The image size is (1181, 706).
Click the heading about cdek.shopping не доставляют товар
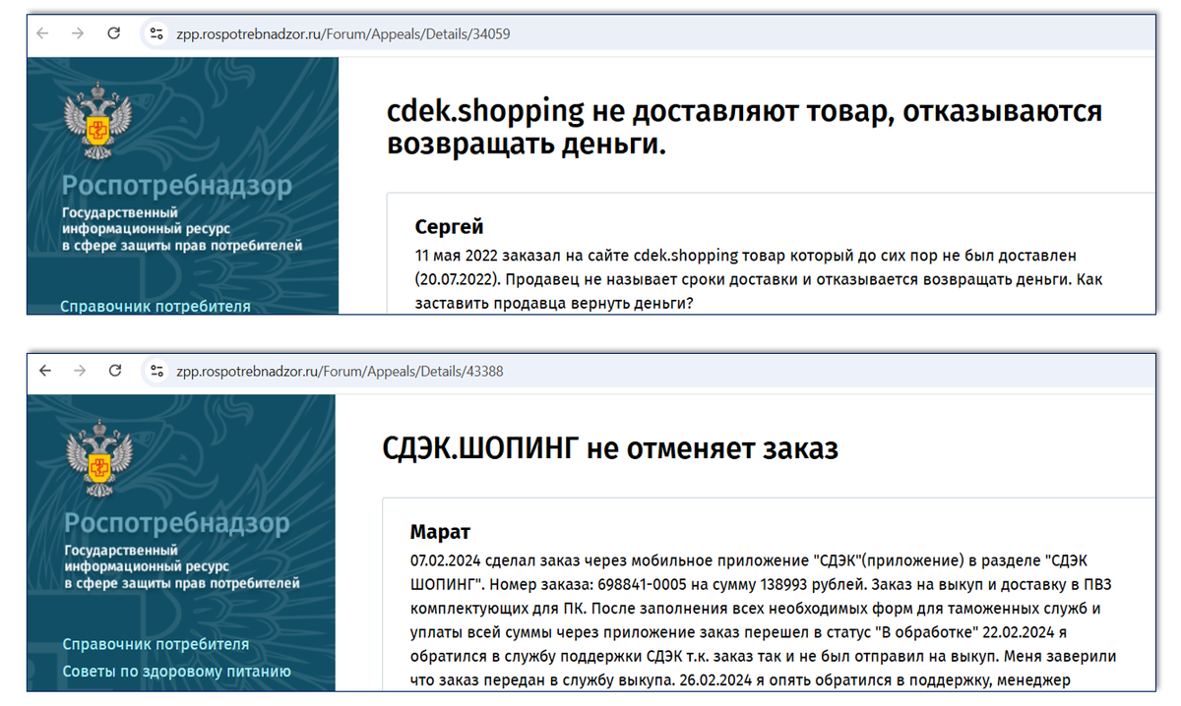[x=745, y=127]
